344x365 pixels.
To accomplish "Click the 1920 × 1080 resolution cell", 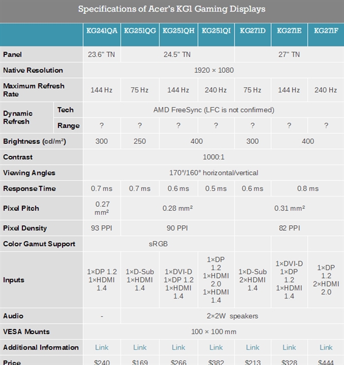I will (213, 70).
